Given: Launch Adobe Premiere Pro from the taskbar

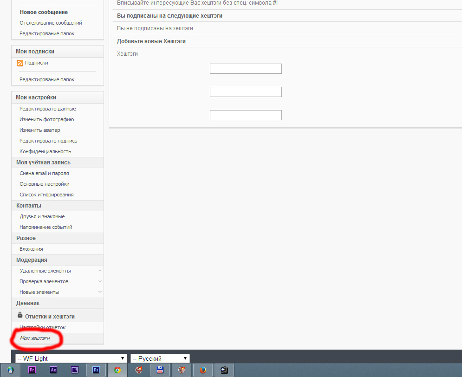Looking at the screenshot, I should coord(32,370).
